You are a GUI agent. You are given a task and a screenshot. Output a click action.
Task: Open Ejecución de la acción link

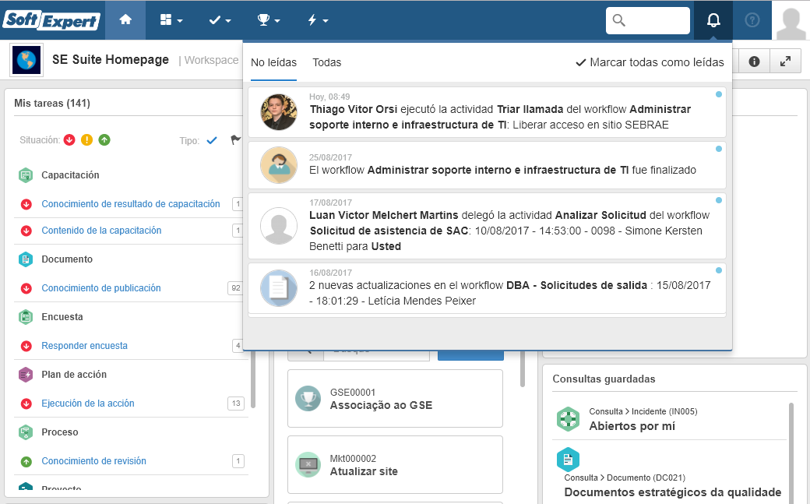(x=88, y=404)
